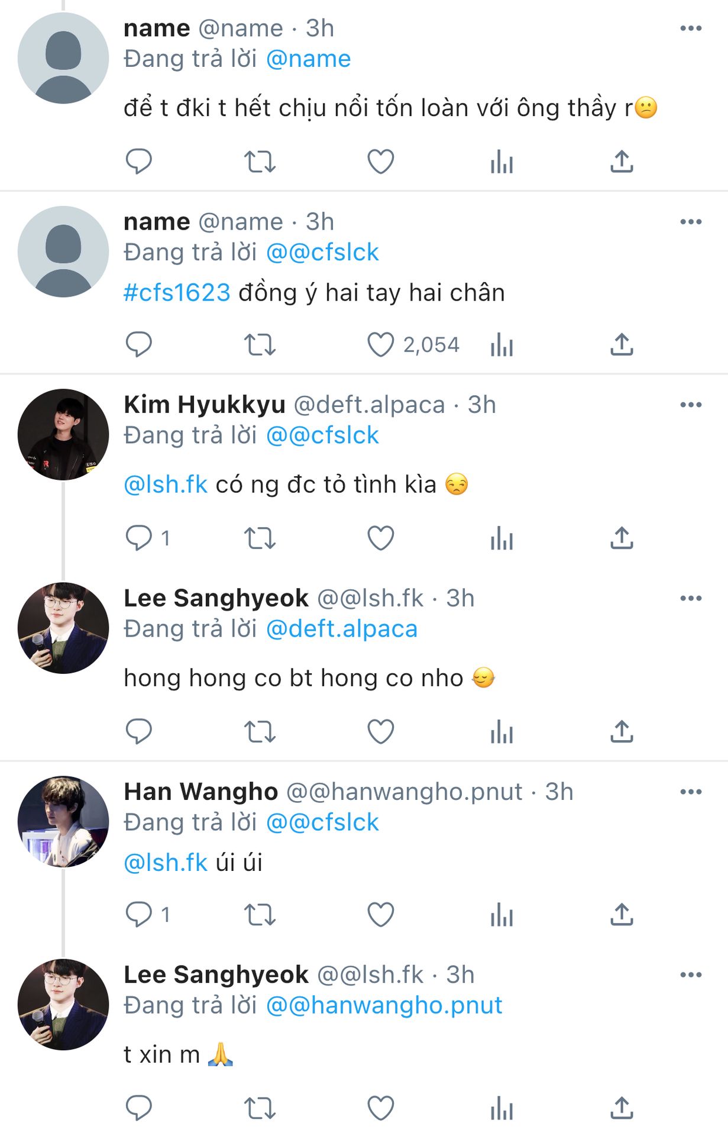Image resolution: width=728 pixels, height=1136 pixels.
Task: Share the "t xin m" tweet
Action: [622, 1108]
